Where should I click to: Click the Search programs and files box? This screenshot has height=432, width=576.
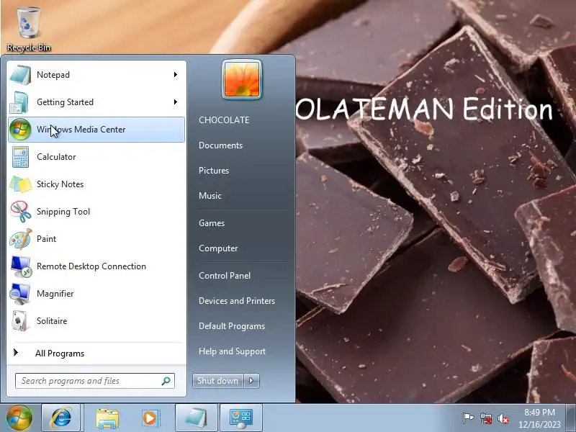(95, 381)
